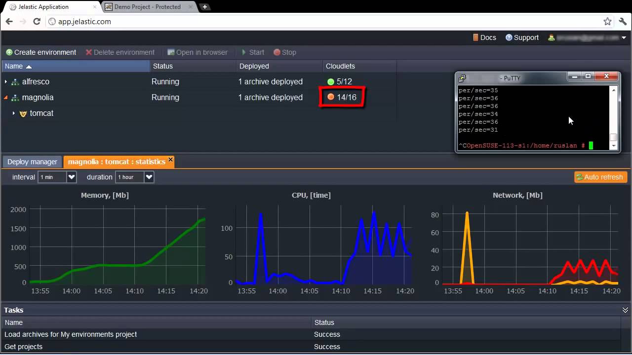Toggle the Auto refresh button
The width and height of the screenshot is (632, 355).
point(601,177)
